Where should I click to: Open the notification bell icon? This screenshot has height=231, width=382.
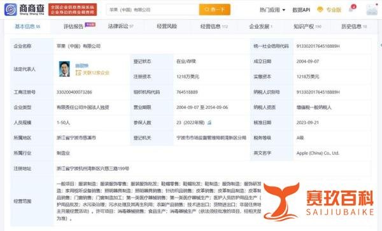click(x=351, y=10)
